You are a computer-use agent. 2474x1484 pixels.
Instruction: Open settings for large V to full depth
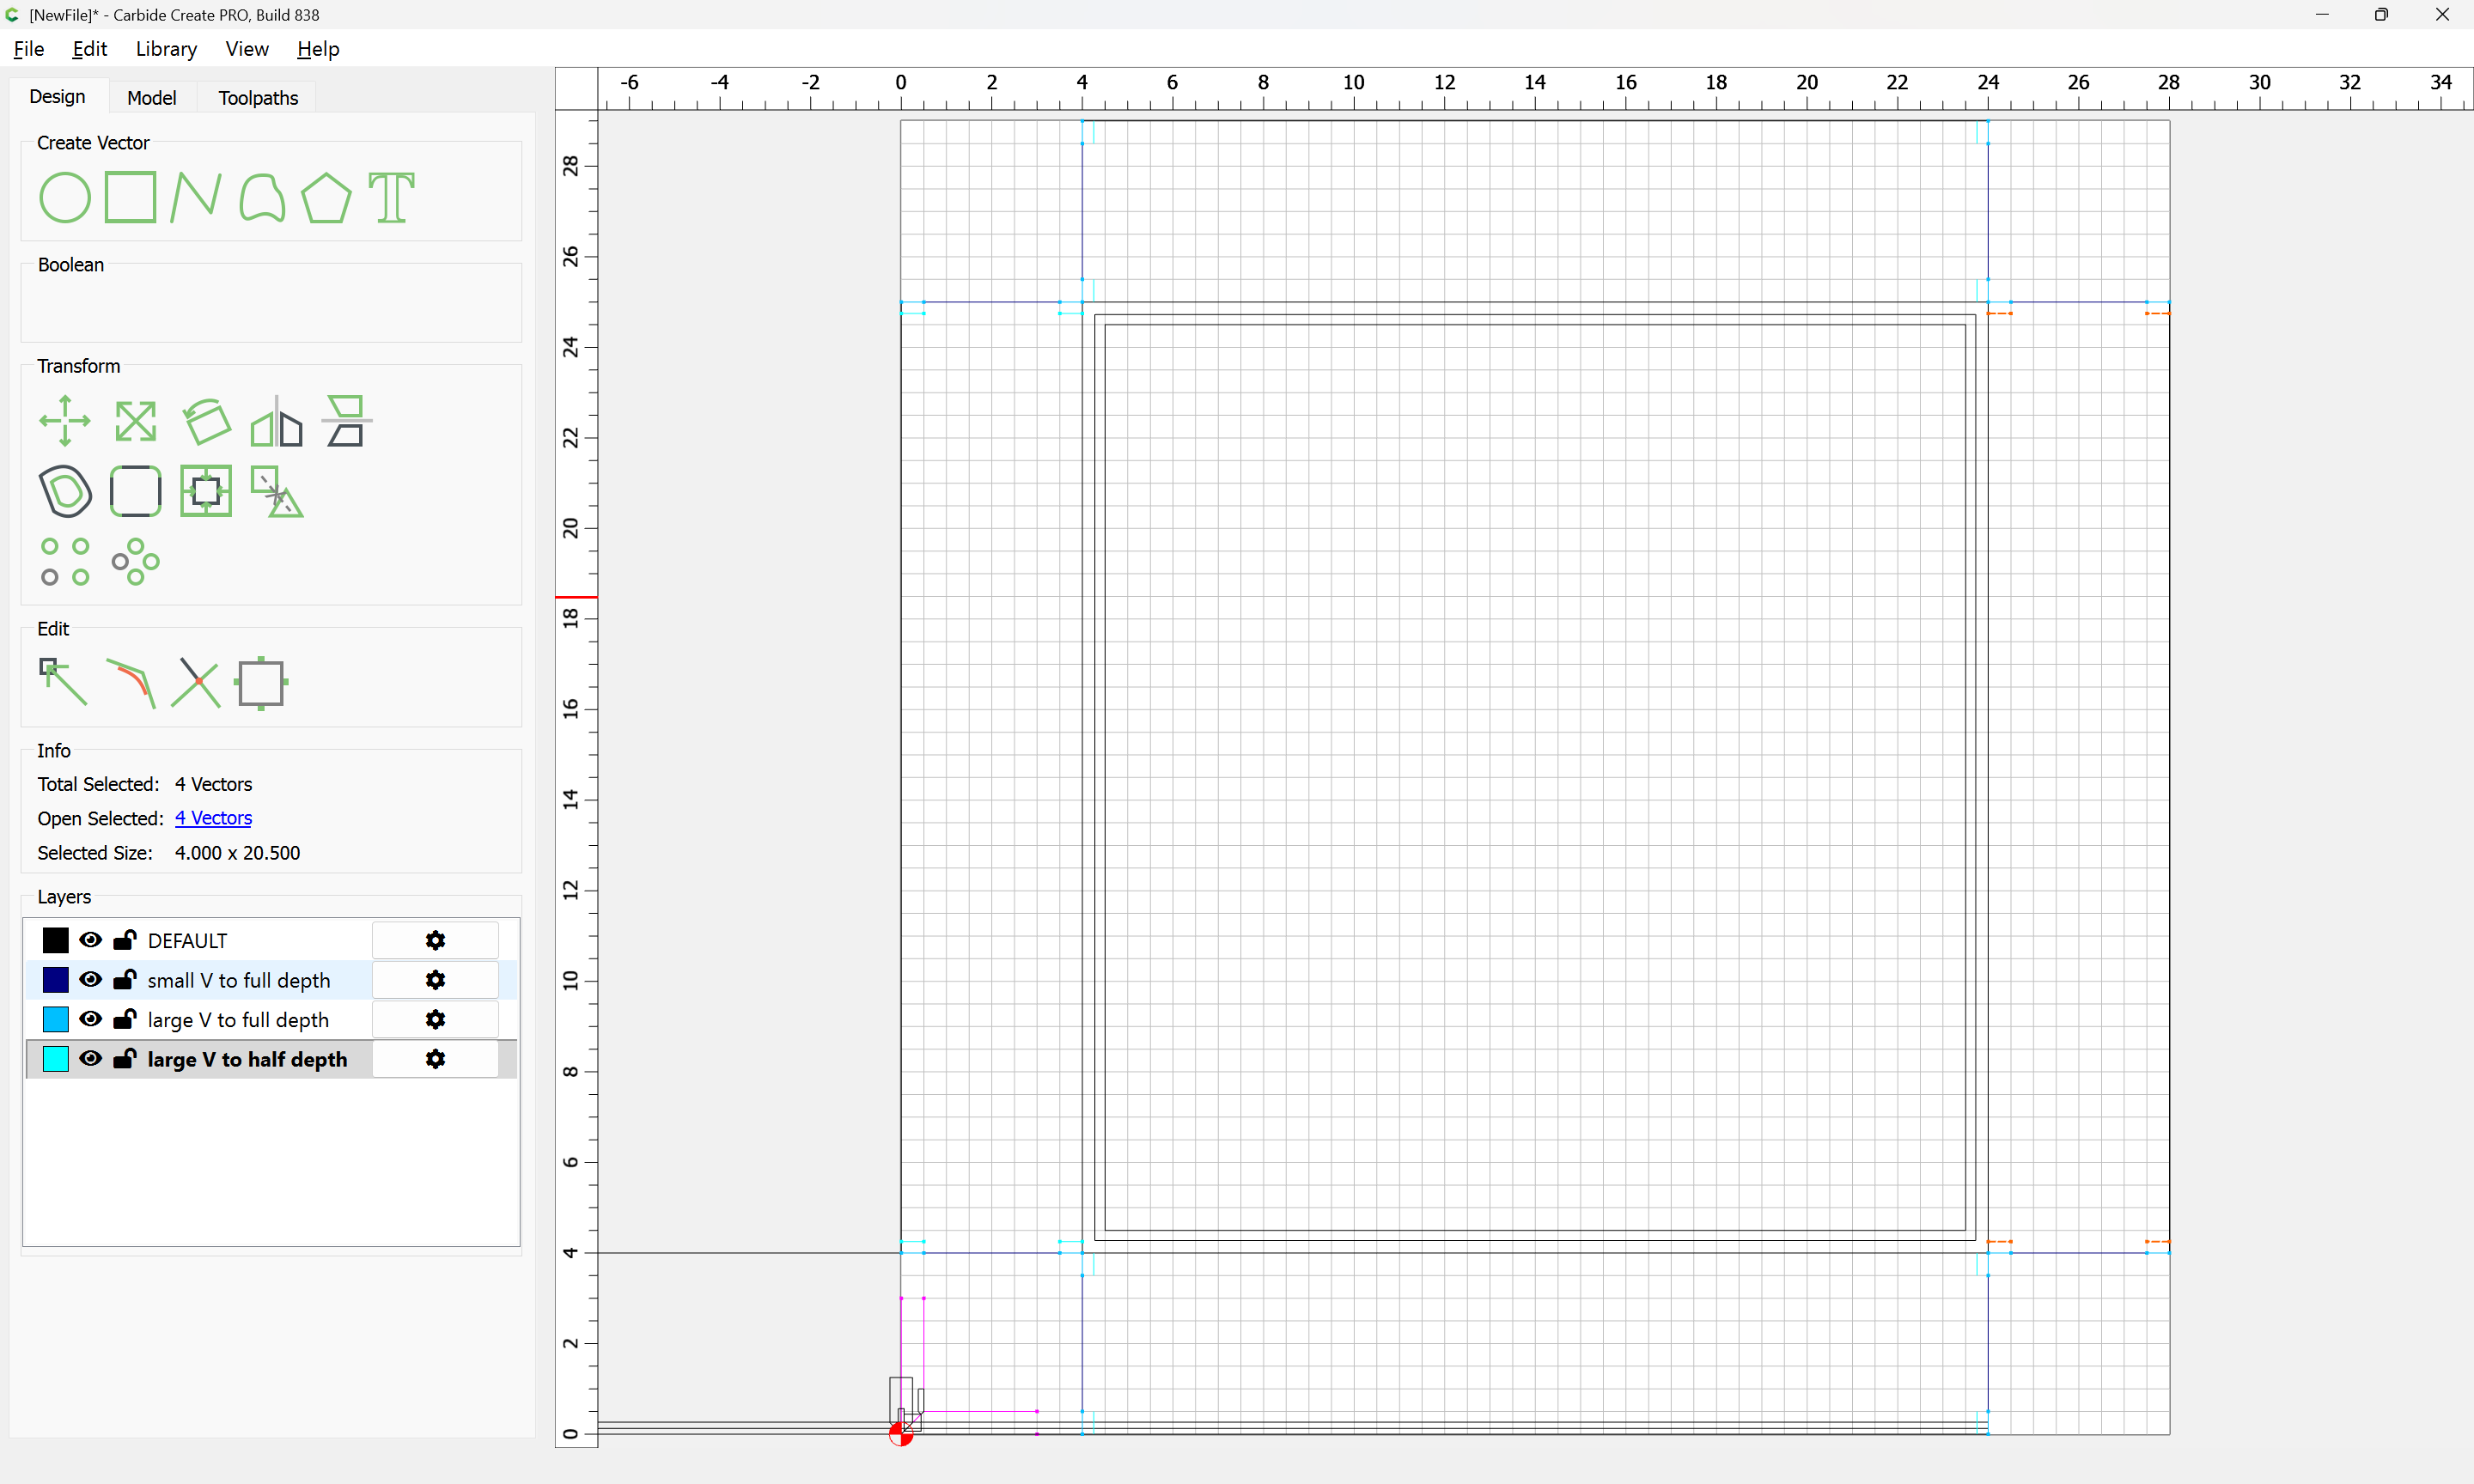tap(435, 1019)
